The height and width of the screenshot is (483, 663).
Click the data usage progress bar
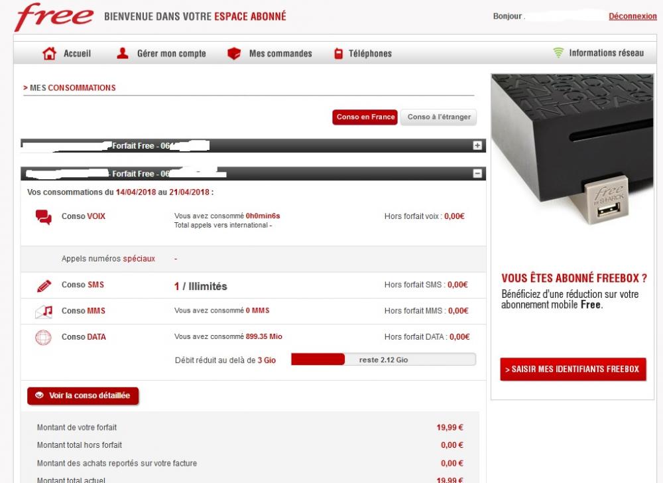pos(383,360)
